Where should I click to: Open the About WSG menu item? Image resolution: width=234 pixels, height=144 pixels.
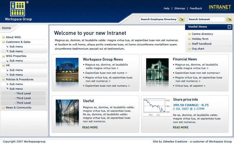point(13,37)
